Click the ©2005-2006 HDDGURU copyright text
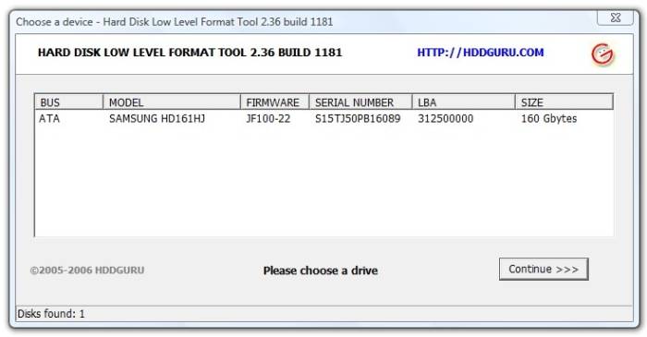This screenshot has height=337, width=647. 87,271
